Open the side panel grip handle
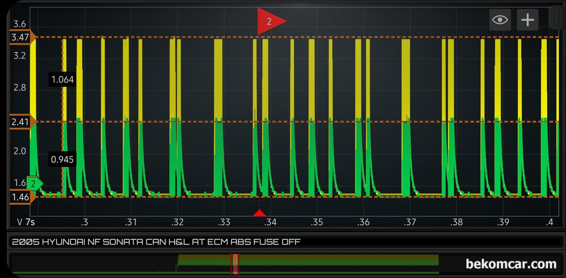 [x=555, y=18]
